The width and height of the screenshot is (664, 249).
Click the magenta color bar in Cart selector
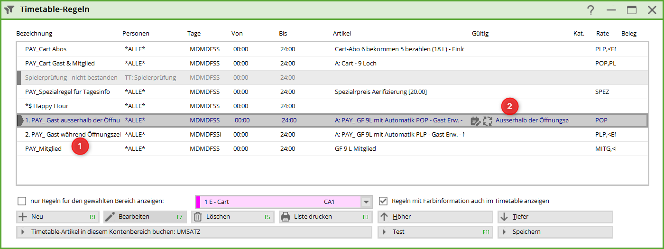pos(198,202)
